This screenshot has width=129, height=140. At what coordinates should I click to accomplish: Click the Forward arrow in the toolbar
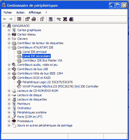point(11,19)
